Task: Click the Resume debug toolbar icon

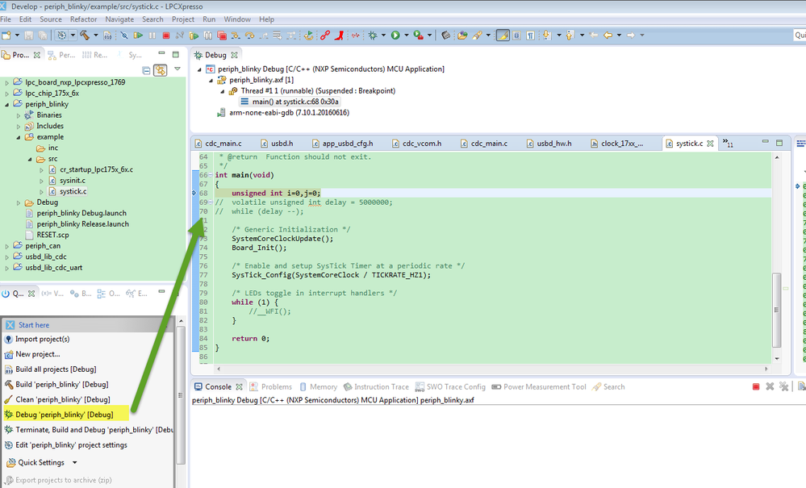Action: 138,35
